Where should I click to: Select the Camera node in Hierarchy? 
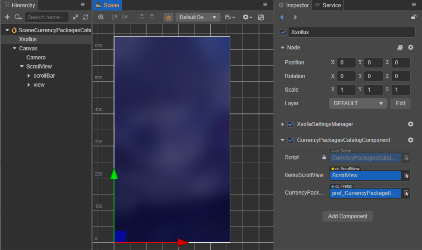pos(36,58)
